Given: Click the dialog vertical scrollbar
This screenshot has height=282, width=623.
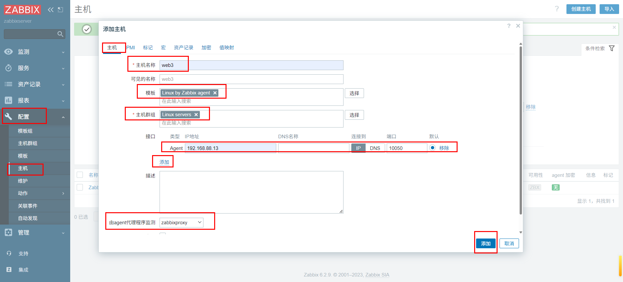Looking at the screenshot, I should click(x=521, y=130).
